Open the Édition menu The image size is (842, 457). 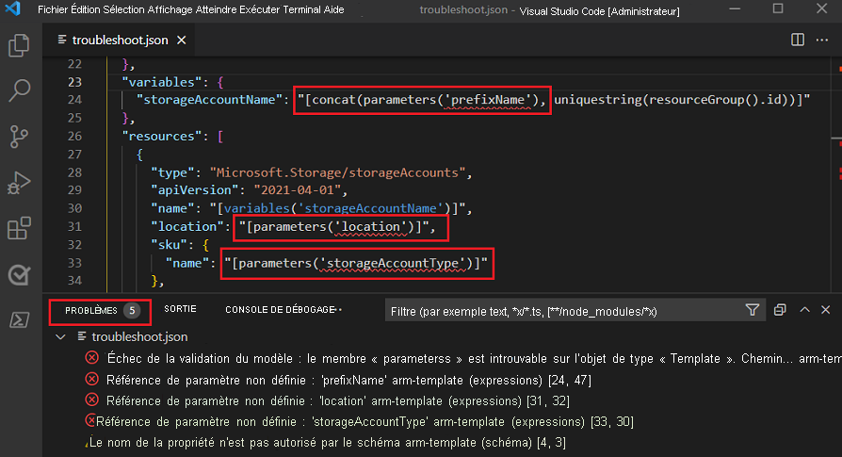[x=87, y=9]
